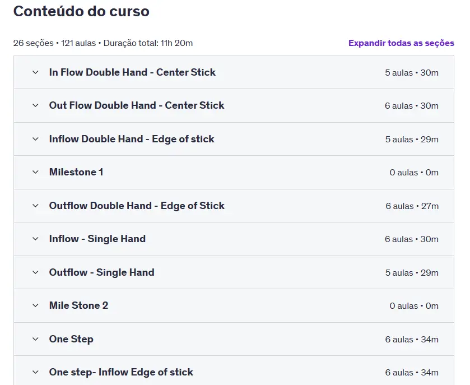Click the Conteúdo do curso heading
The height and width of the screenshot is (385, 470).
[x=82, y=11]
